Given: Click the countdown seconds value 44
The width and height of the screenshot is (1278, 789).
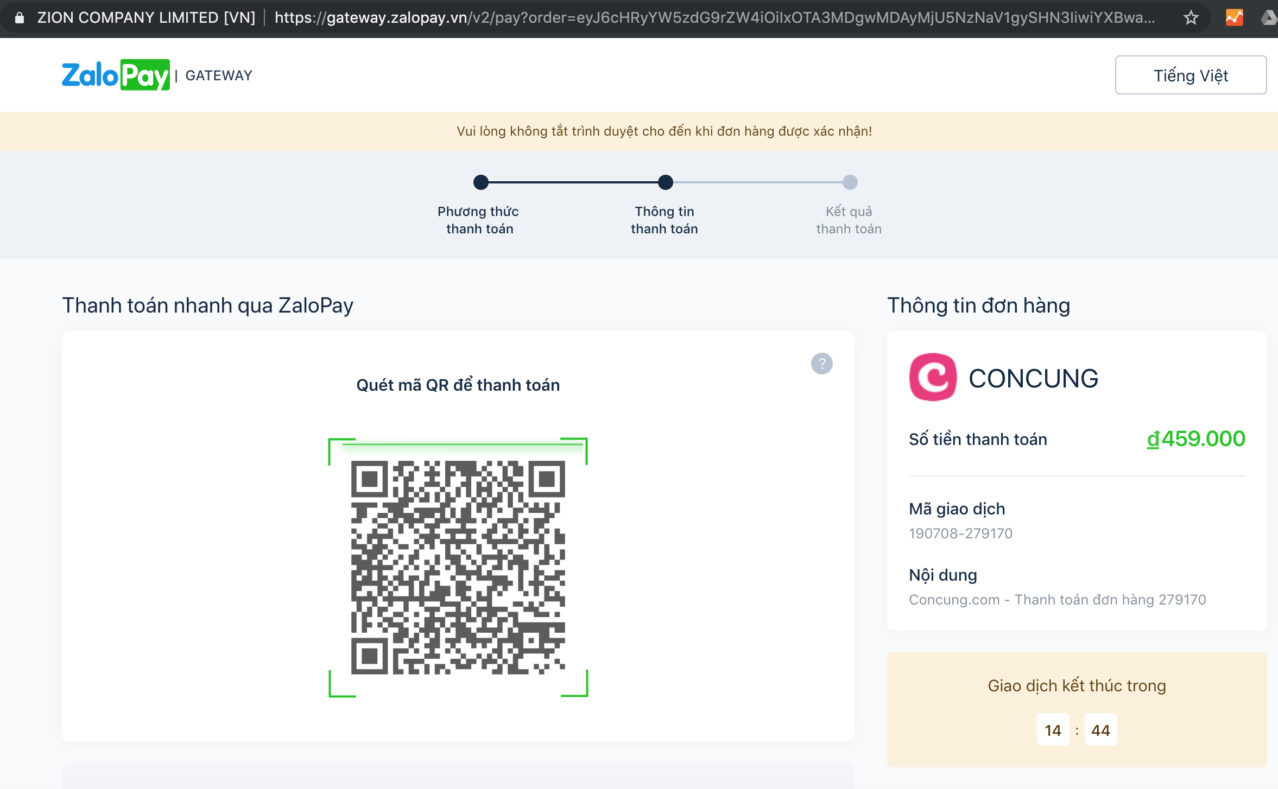Looking at the screenshot, I should coord(1100,730).
